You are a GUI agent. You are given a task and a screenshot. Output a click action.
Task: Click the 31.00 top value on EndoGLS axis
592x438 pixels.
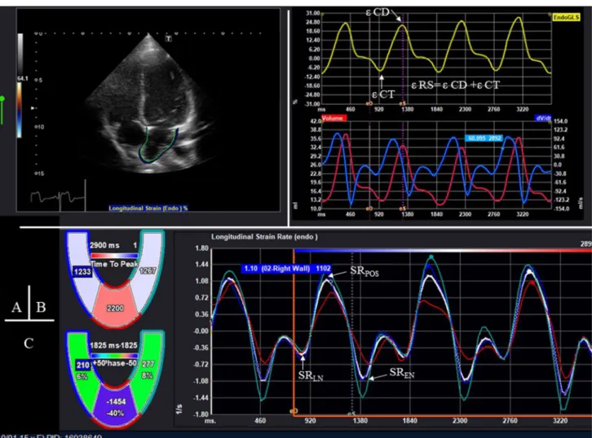coord(313,13)
